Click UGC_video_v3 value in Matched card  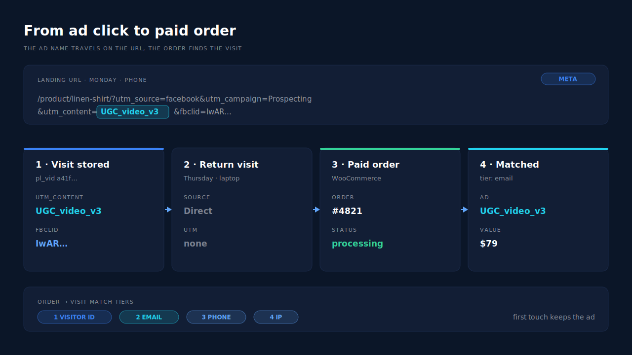(513, 211)
